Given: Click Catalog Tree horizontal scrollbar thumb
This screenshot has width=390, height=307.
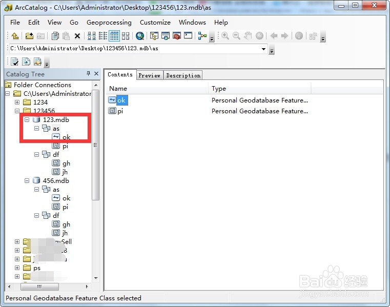Looking at the screenshot, I should [x=39, y=286].
